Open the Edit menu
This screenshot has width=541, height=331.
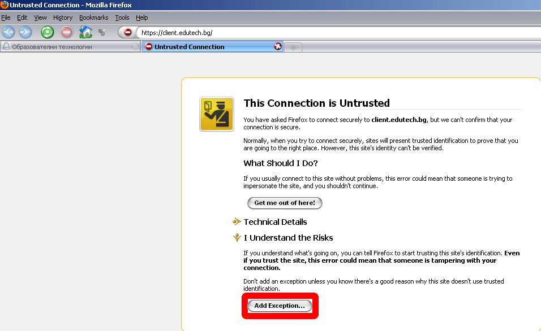tap(22, 18)
